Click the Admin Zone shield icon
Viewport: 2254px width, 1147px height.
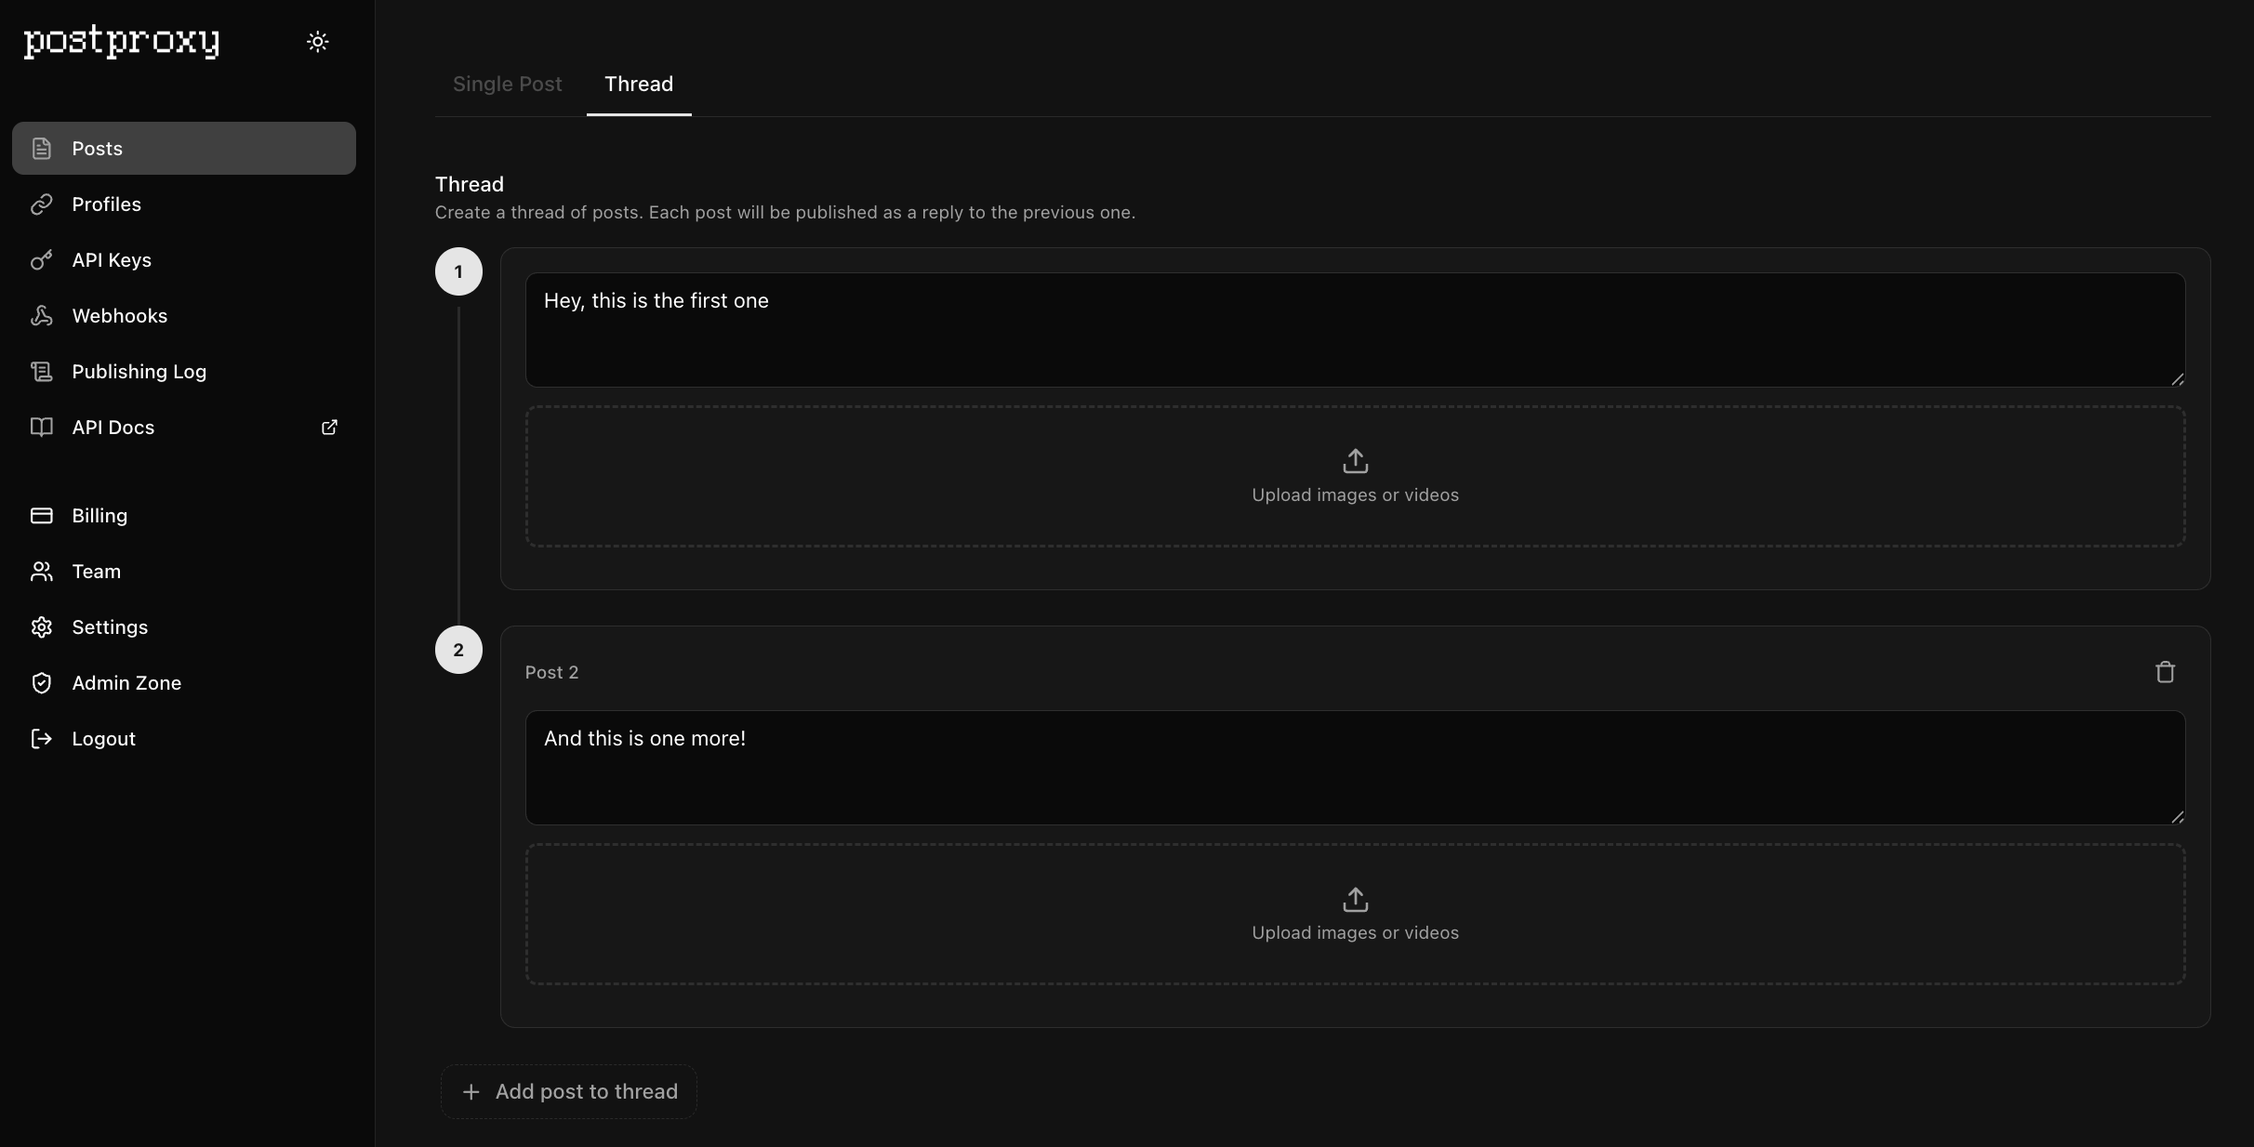tap(42, 683)
